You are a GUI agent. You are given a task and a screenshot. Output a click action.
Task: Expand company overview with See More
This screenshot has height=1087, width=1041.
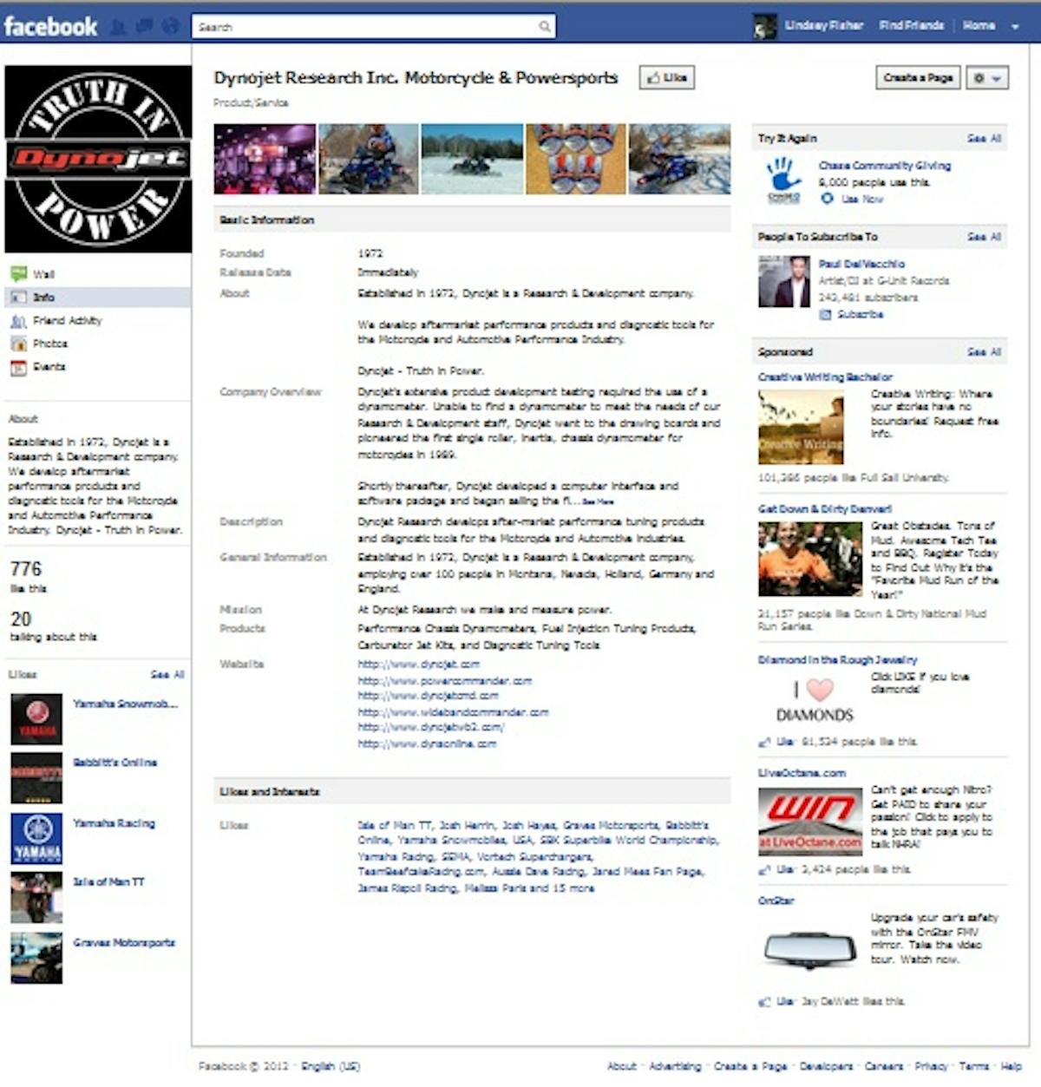598,501
